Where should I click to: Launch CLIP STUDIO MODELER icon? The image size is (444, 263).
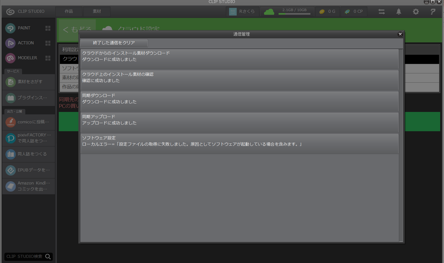[10, 58]
